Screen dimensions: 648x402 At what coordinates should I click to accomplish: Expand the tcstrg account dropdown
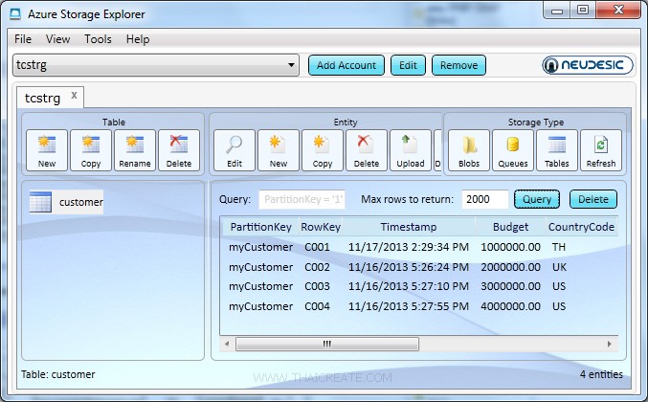pyautogui.click(x=292, y=65)
